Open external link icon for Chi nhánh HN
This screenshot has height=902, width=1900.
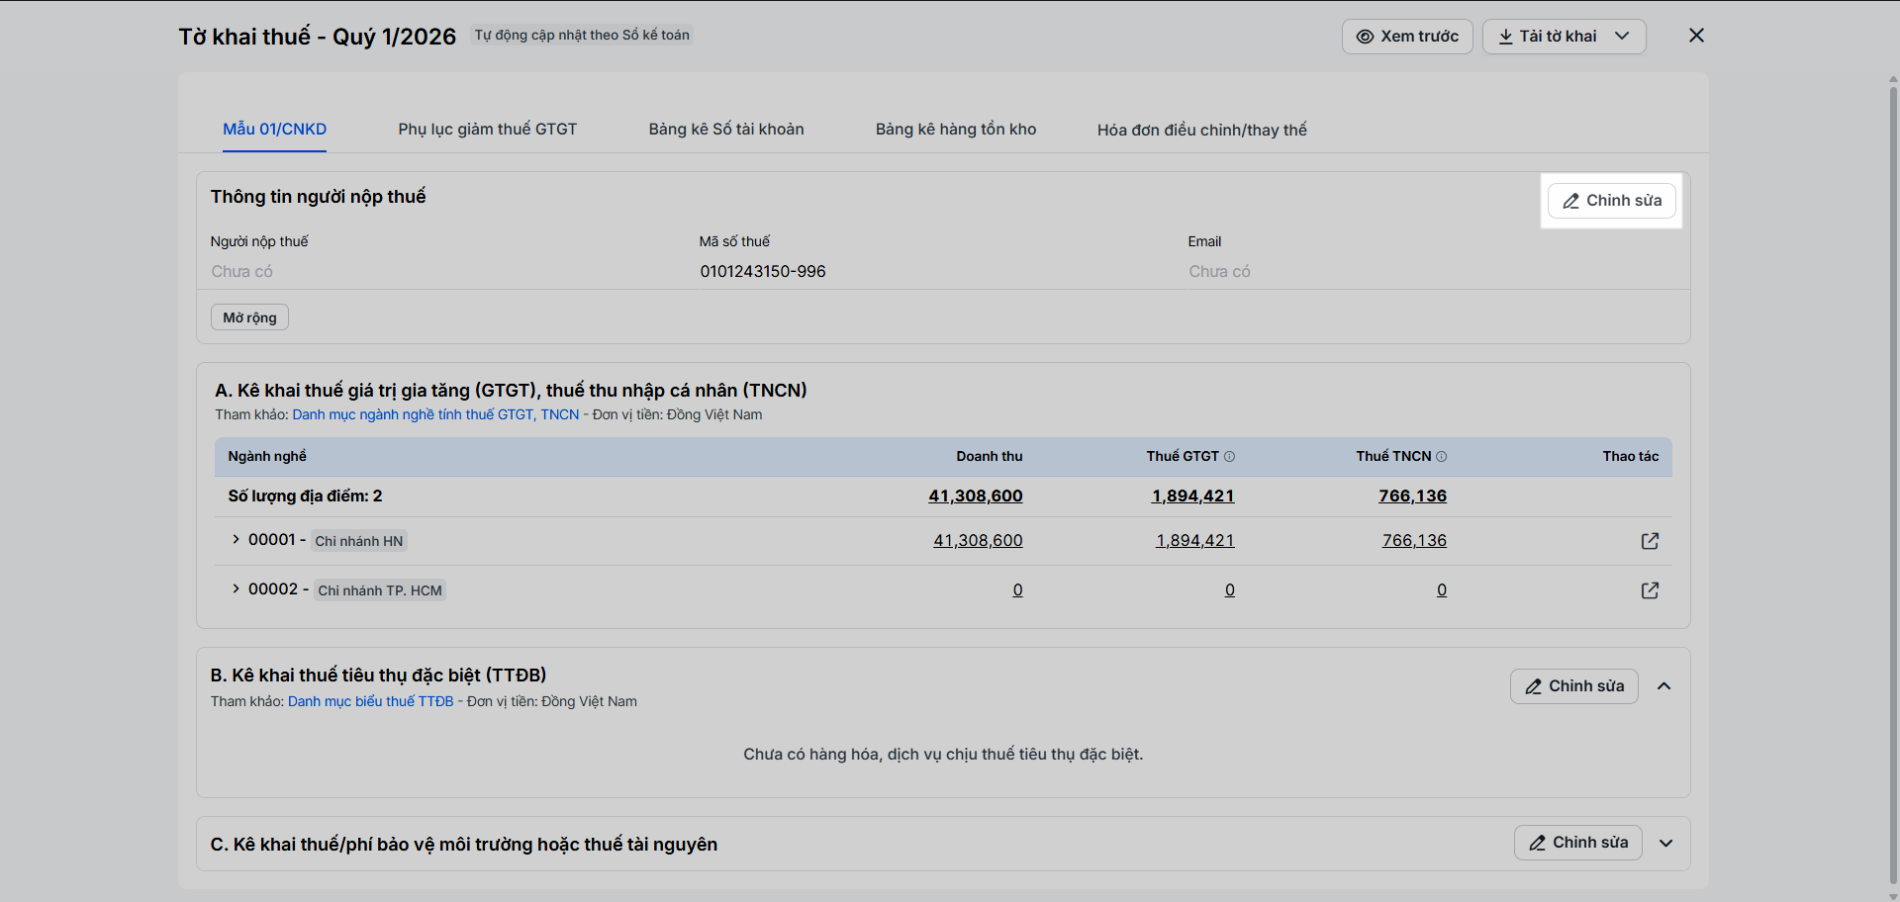click(x=1650, y=541)
